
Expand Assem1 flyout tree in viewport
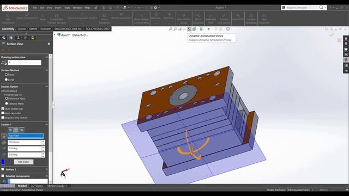pos(55,35)
